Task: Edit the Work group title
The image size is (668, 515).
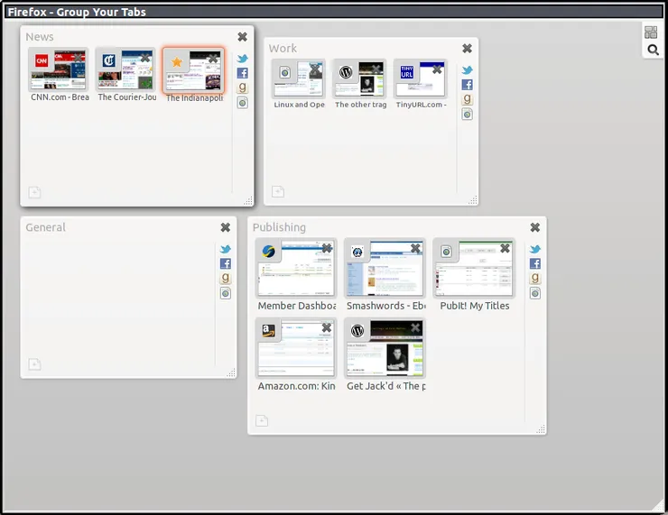Action: coord(283,49)
